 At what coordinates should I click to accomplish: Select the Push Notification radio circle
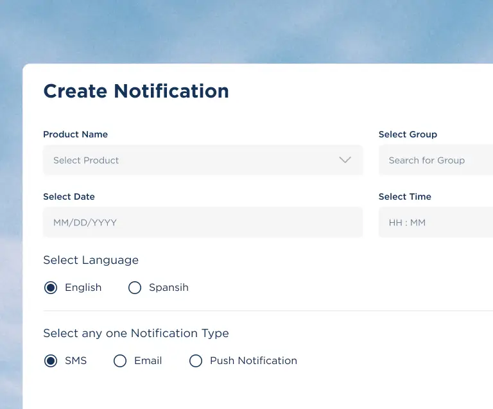point(196,361)
